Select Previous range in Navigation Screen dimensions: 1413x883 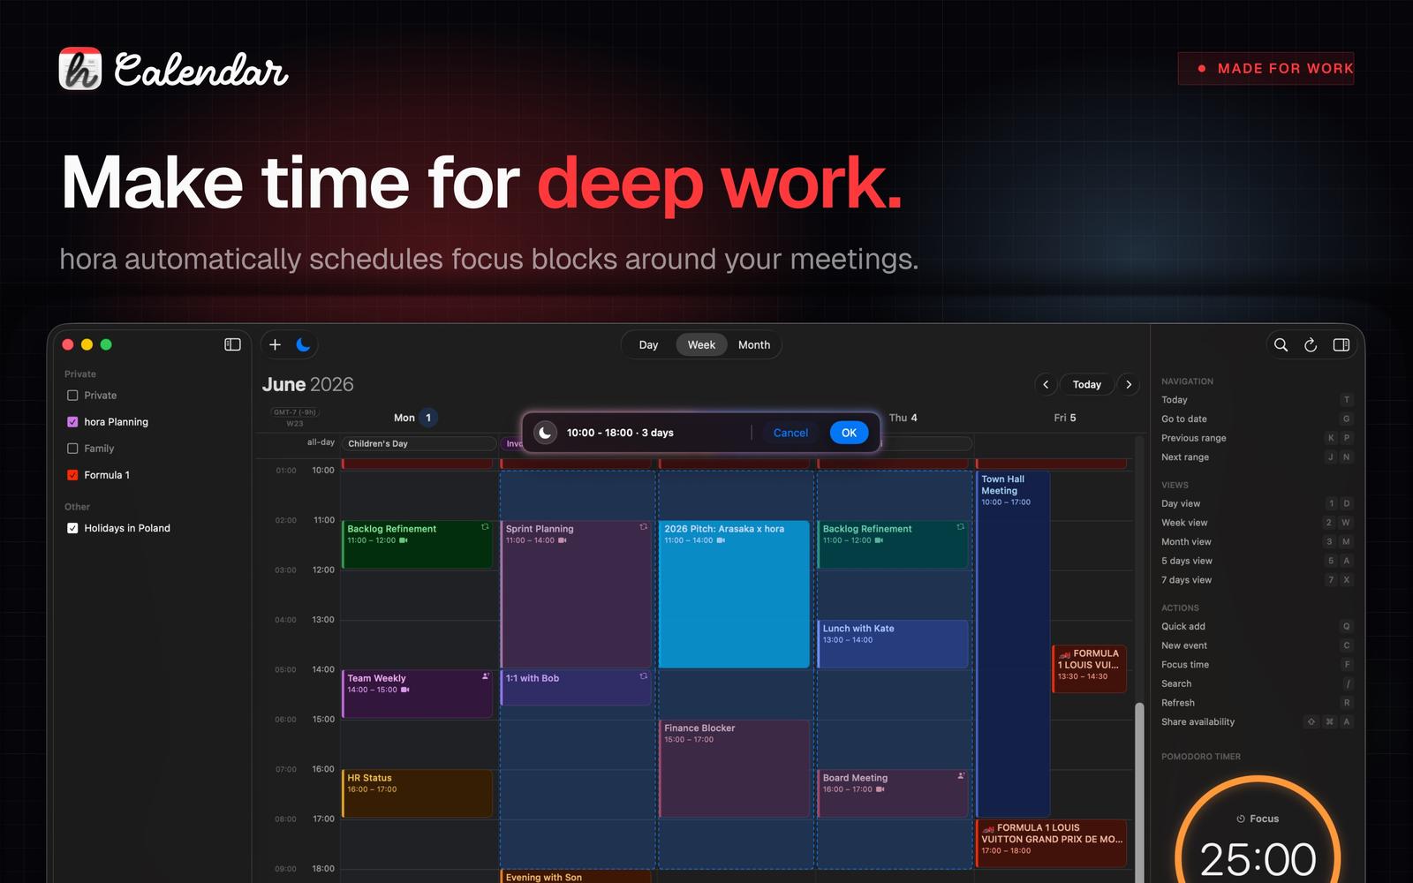click(1257, 438)
